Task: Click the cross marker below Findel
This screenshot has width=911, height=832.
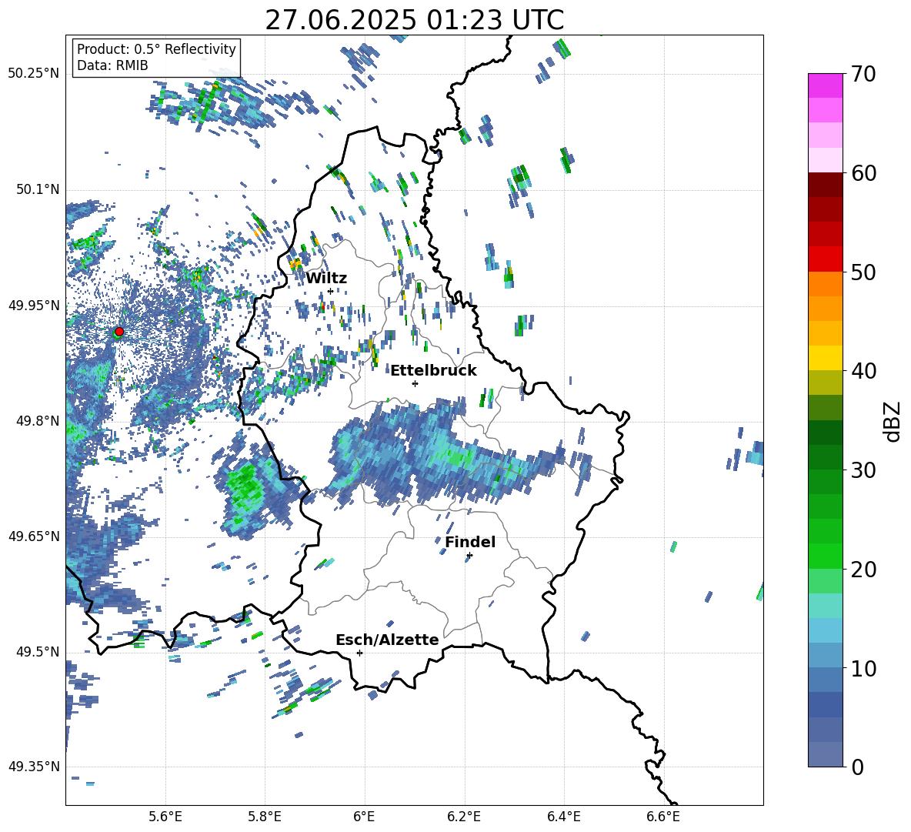Action: tap(469, 556)
